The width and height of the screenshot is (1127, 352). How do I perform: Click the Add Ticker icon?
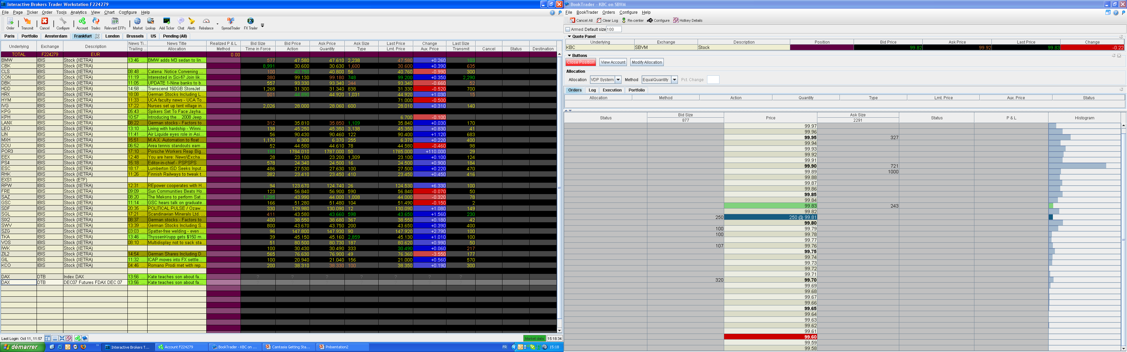pos(167,23)
